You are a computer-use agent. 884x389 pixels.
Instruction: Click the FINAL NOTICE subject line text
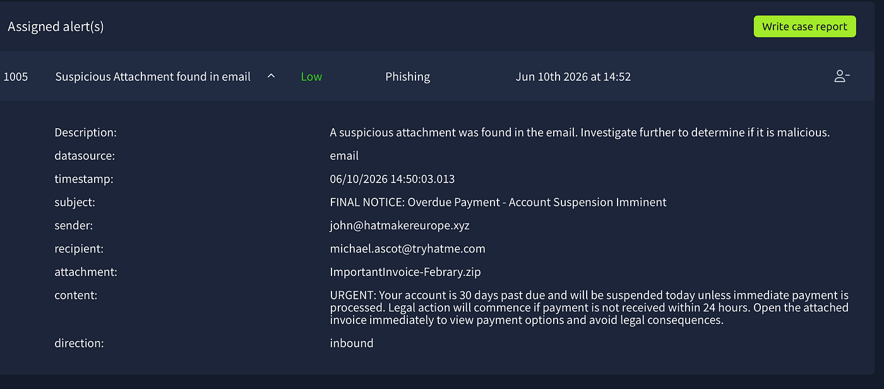pyautogui.click(x=498, y=202)
